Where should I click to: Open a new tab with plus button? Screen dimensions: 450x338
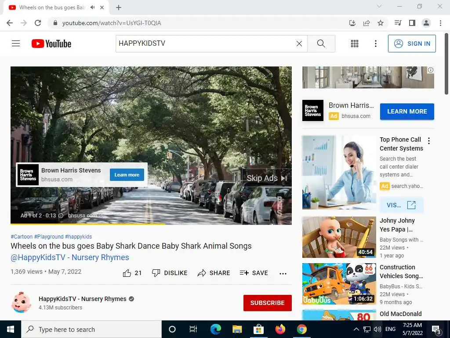(119, 7)
